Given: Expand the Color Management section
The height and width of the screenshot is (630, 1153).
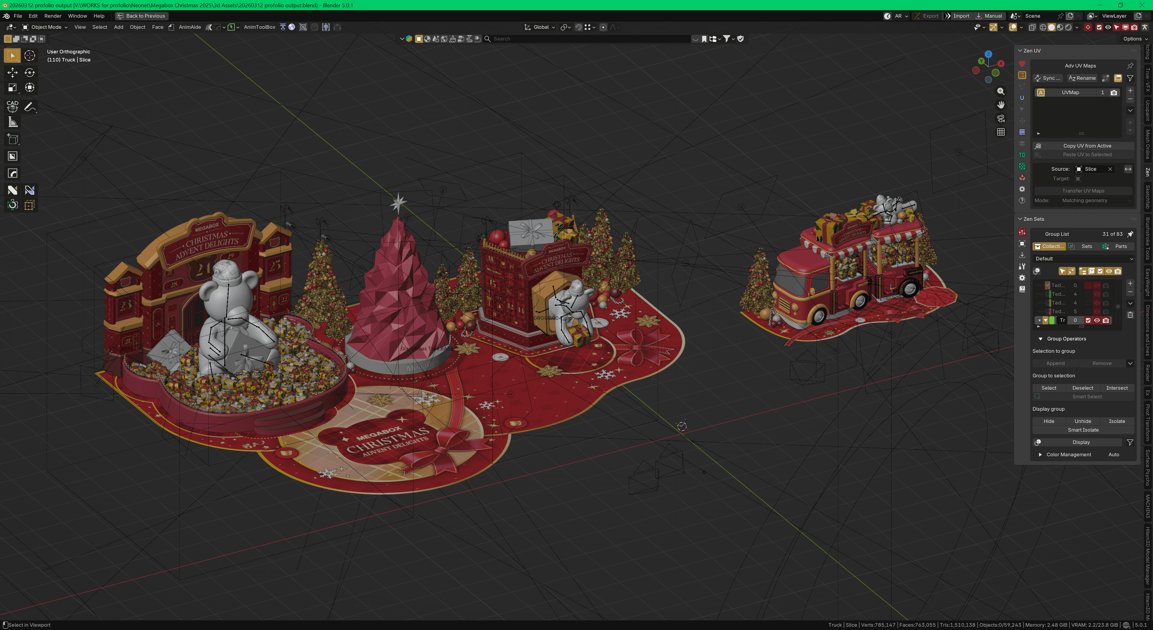Looking at the screenshot, I should coord(1040,454).
